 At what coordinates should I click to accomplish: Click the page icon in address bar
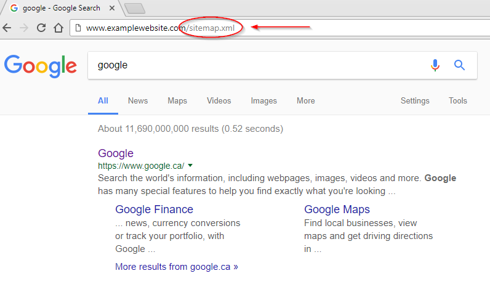[x=78, y=28]
